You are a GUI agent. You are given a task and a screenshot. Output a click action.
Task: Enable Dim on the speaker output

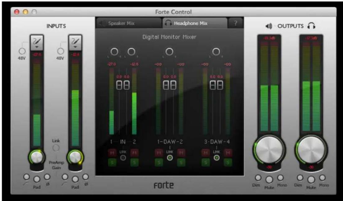click(x=258, y=178)
